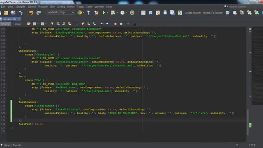Click the Profile Project icon
This screenshot has height=148, width=263.
[x=122, y=13]
